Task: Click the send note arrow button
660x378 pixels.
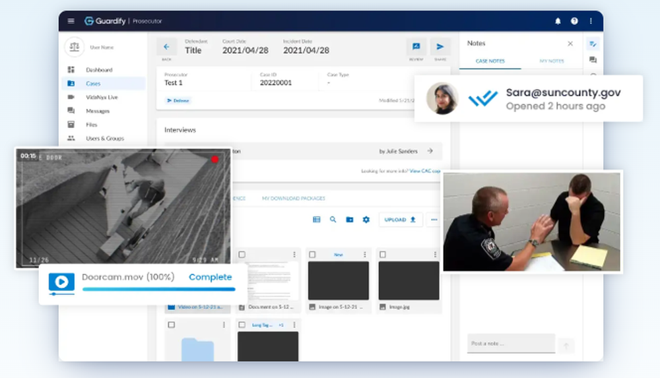Action: [x=566, y=346]
